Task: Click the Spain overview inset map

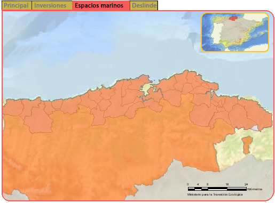Action: tap(235, 33)
